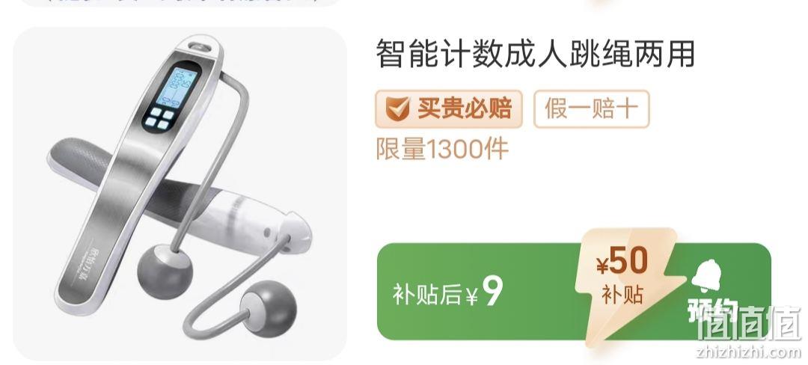Click the partially visible card above

coord(180,2)
